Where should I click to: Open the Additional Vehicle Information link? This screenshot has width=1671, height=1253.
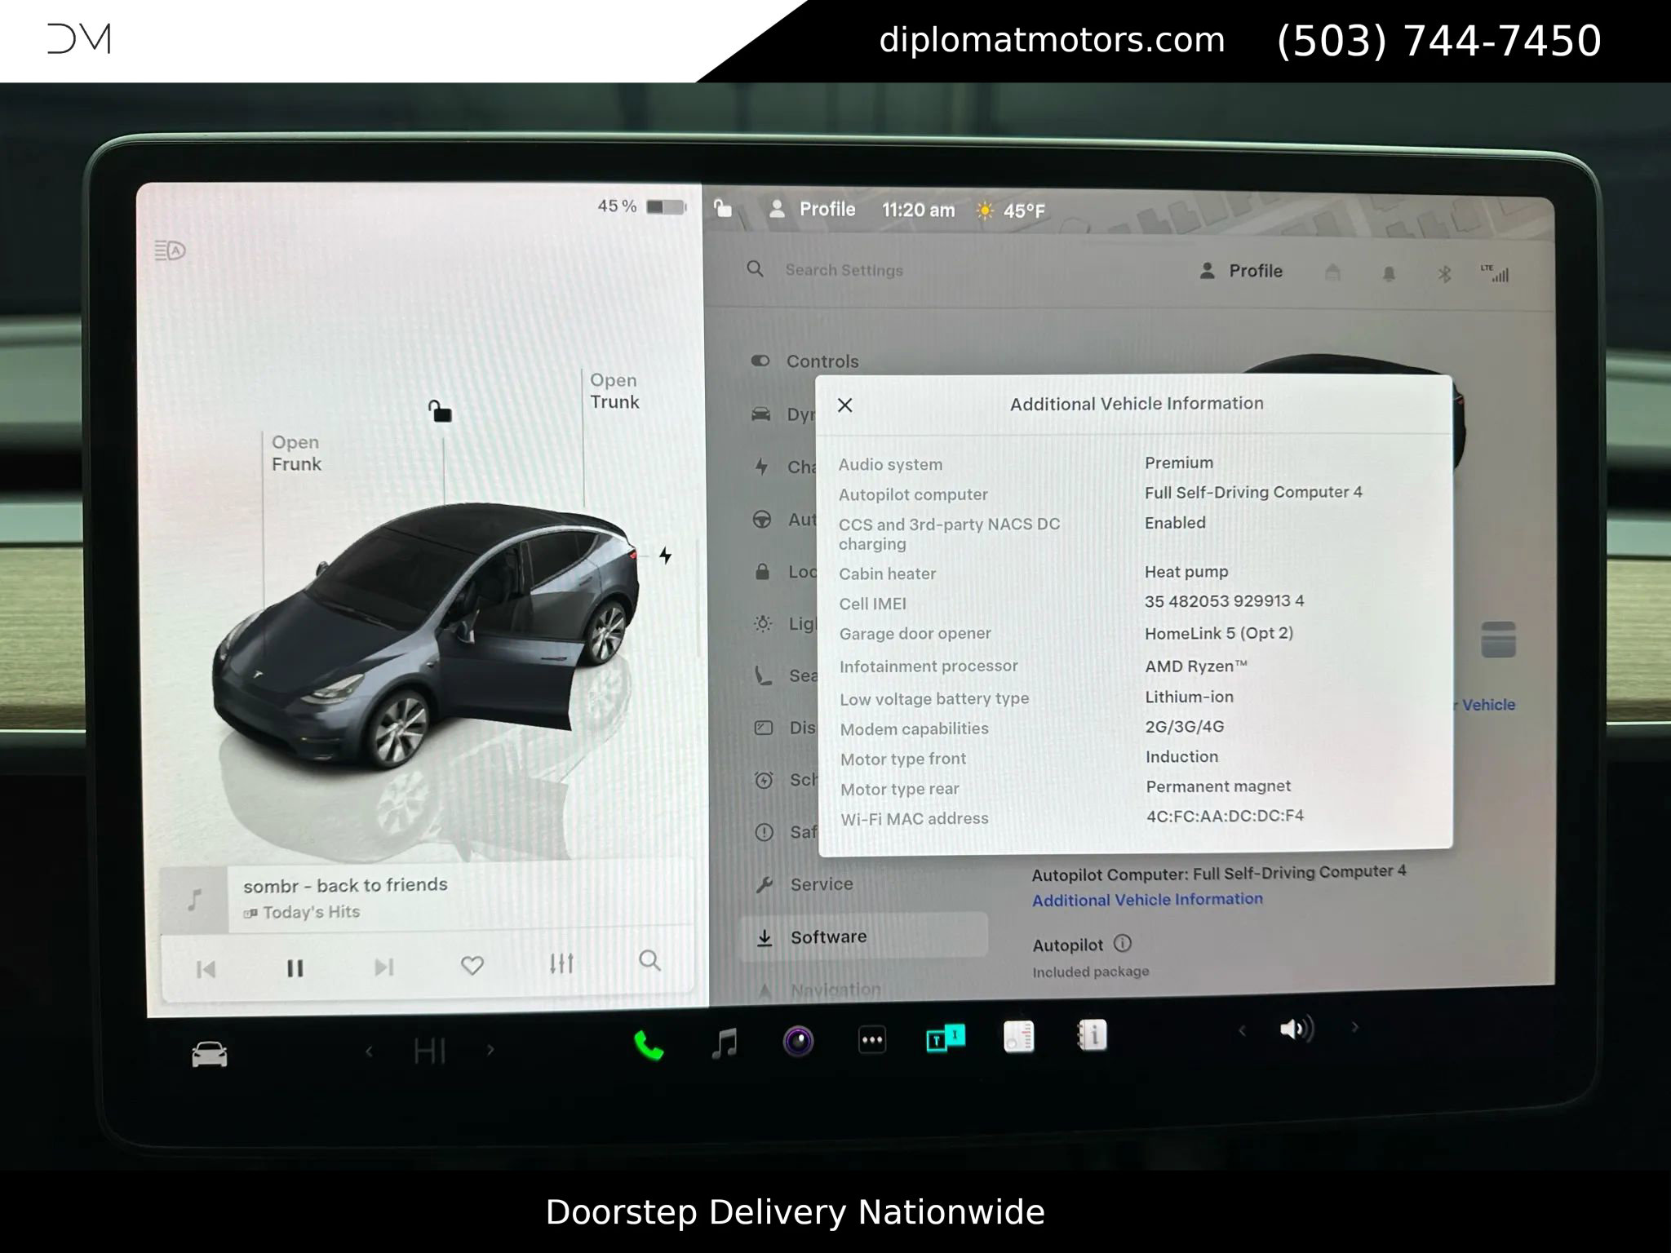pos(1146,899)
